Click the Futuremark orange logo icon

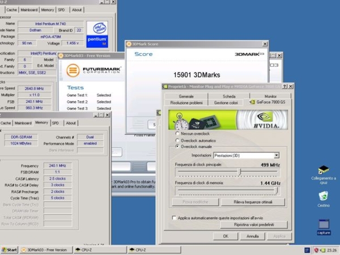[73, 70]
